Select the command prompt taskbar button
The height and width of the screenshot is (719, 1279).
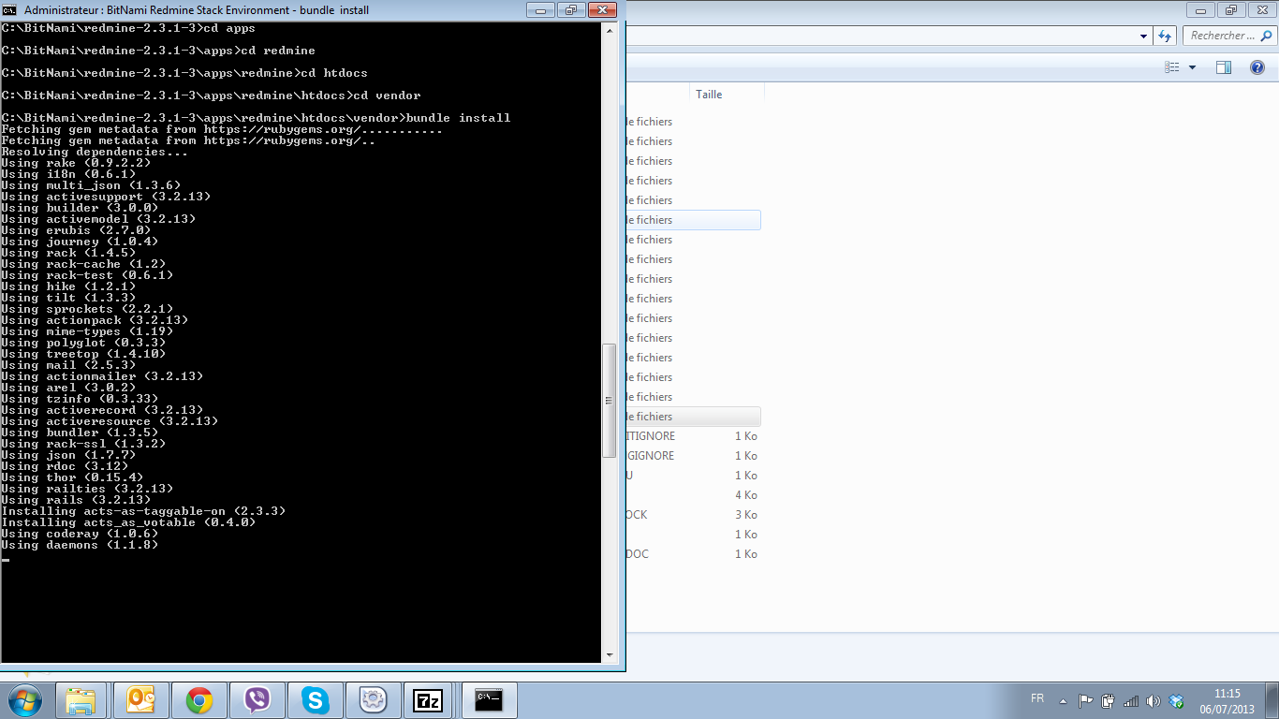[489, 700]
